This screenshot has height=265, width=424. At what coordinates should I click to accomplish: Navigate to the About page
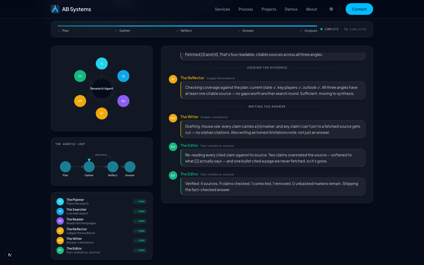tap(311, 9)
